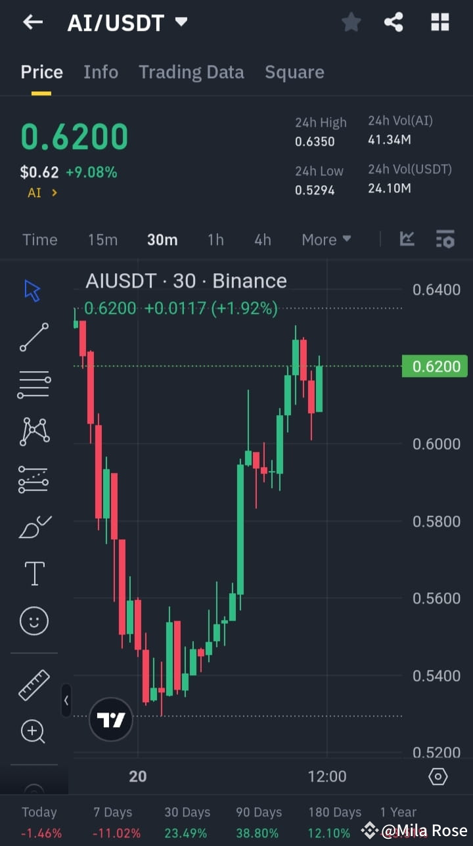This screenshot has height=846, width=473.
Task: Switch to the Square tab
Action: point(294,72)
